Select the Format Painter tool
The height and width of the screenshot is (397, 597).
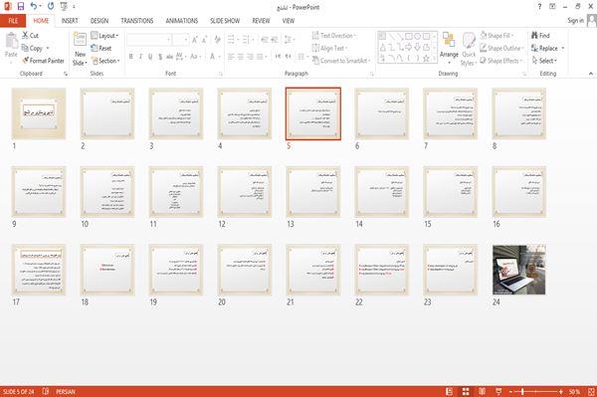[43, 61]
